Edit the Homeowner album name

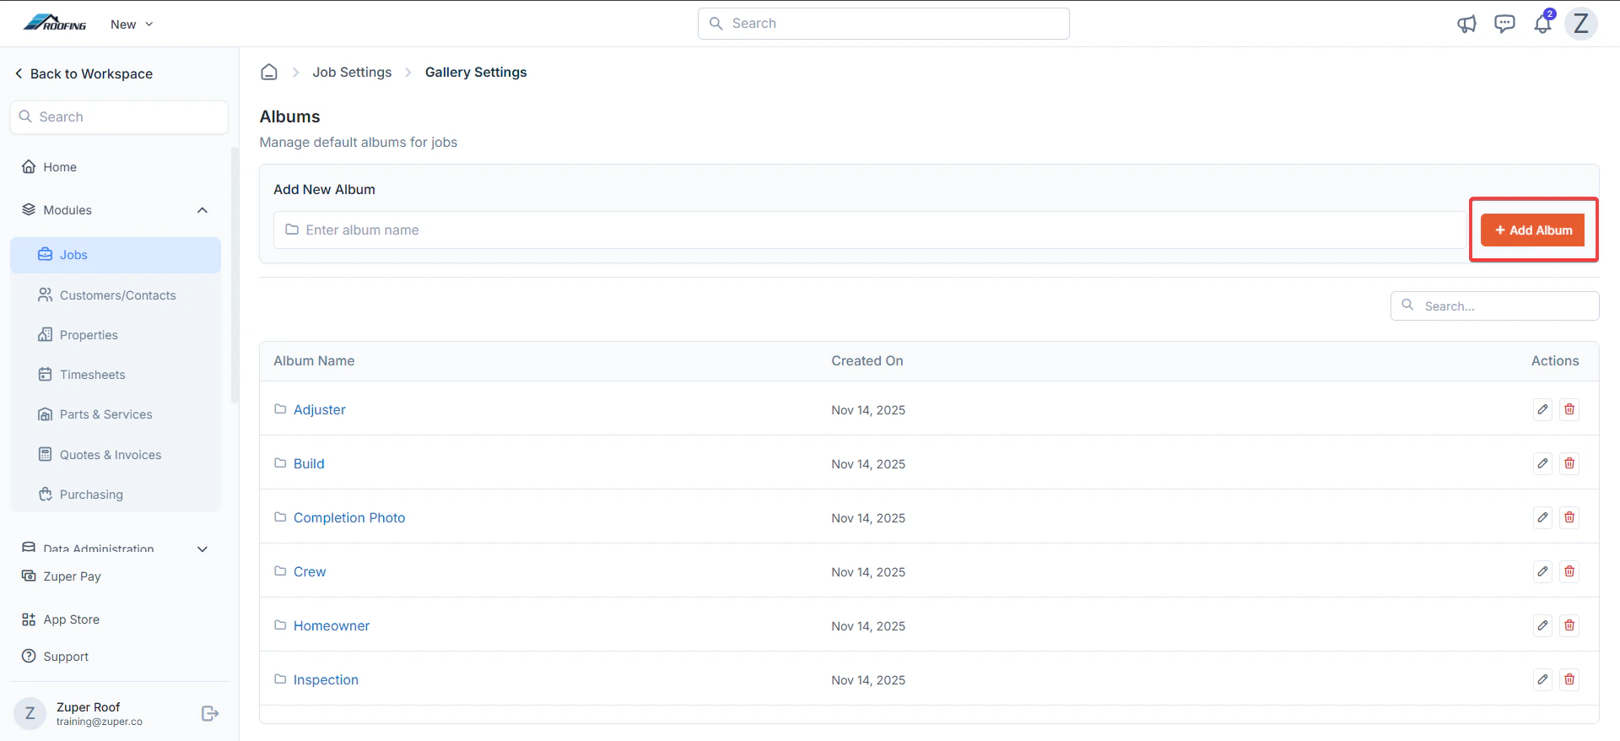point(1542,625)
